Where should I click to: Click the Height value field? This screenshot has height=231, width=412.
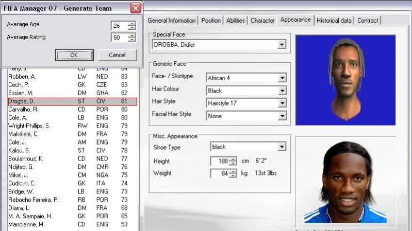pos(220,161)
